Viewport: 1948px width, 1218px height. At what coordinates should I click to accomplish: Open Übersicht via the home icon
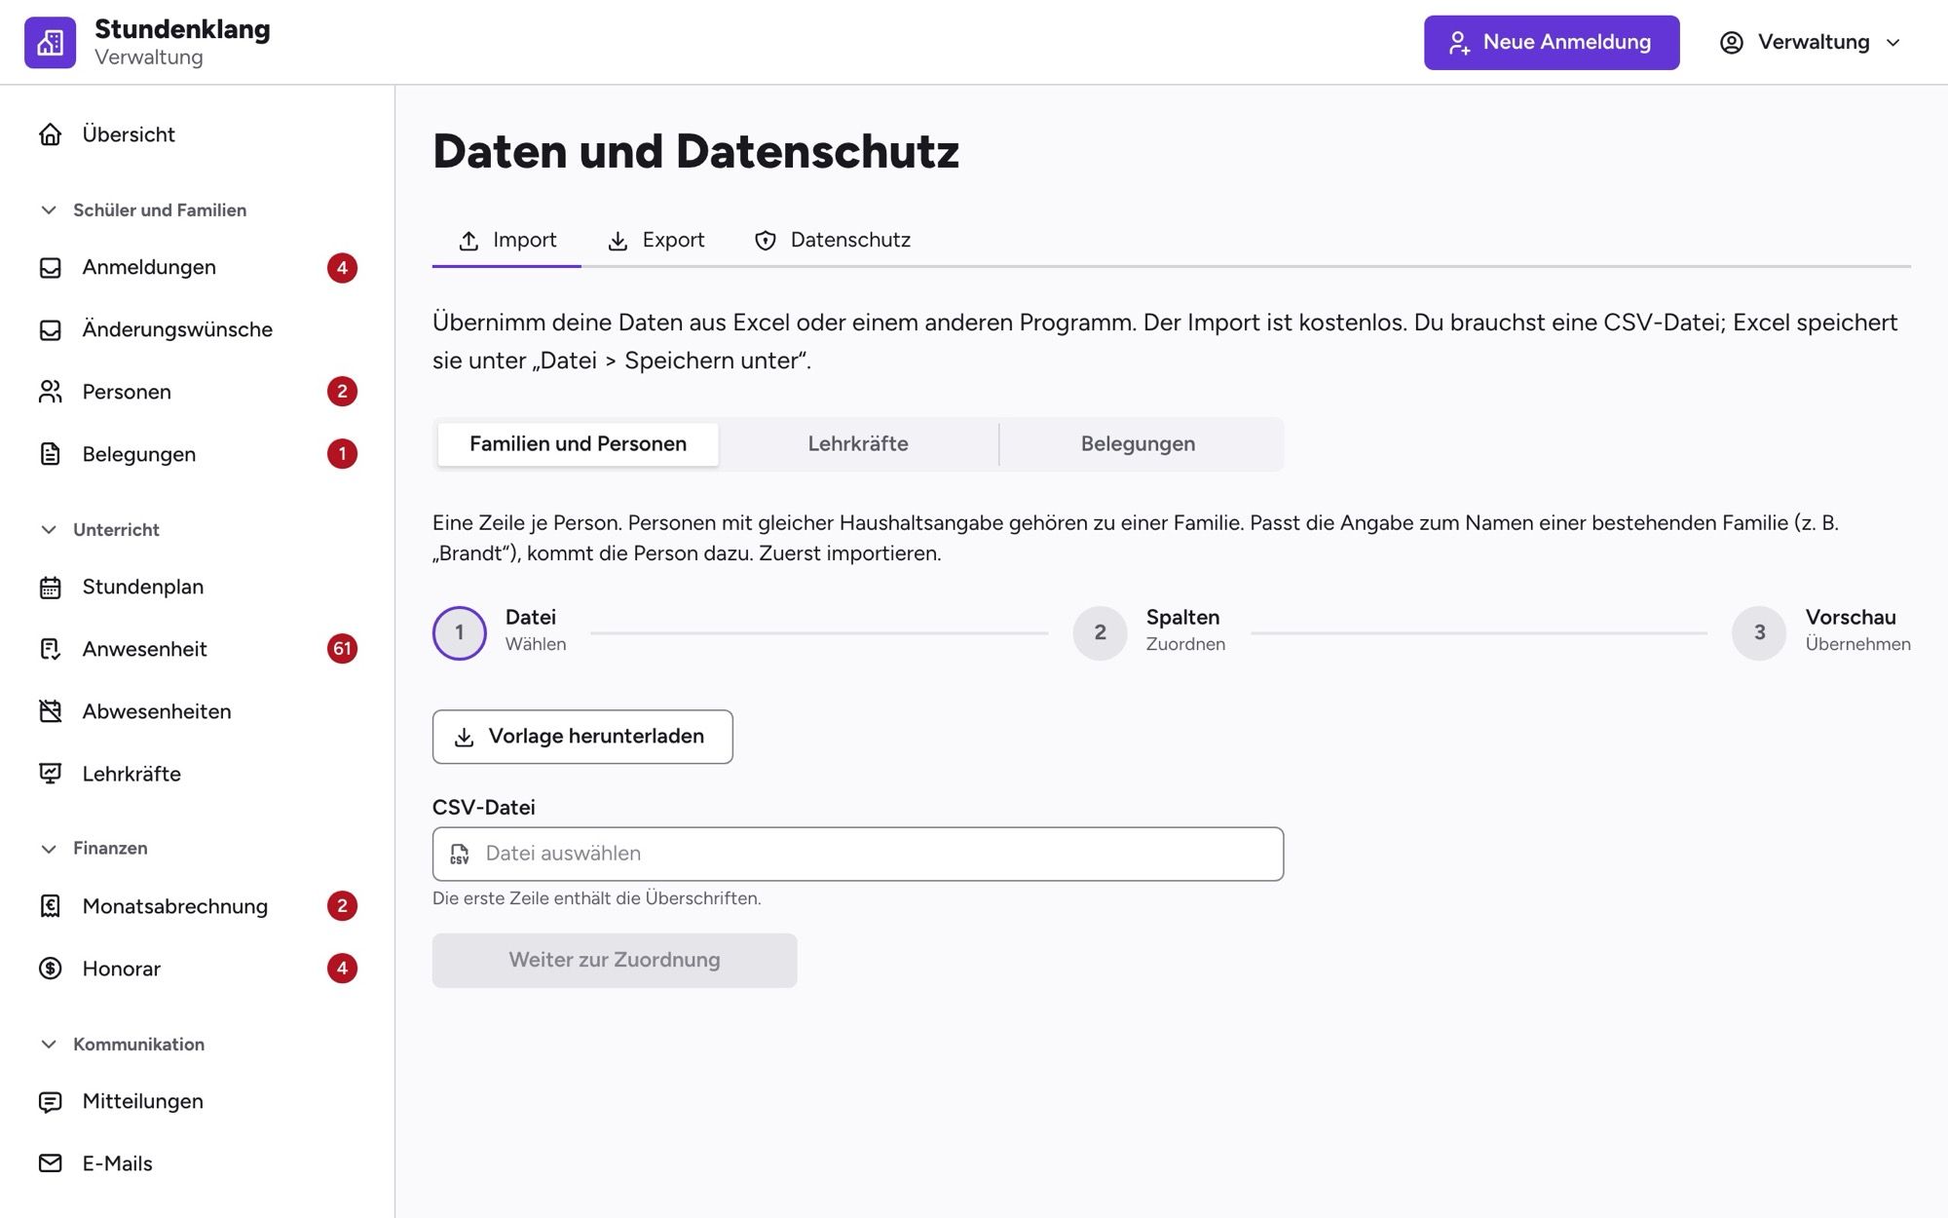click(x=50, y=134)
